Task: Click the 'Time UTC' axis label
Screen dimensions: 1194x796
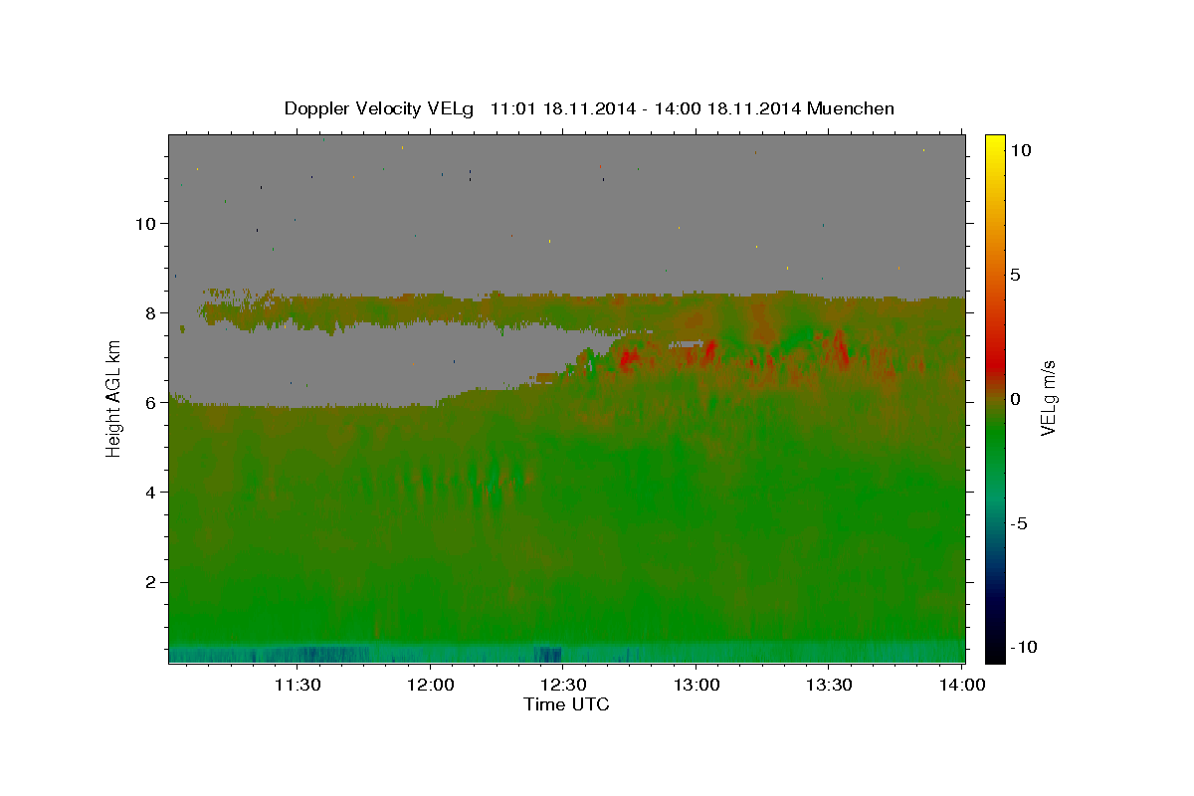Action: click(x=566, y=704)
